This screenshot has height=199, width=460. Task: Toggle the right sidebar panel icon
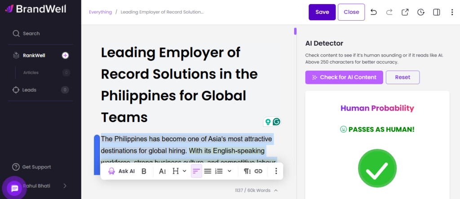[x=436, y=12]
